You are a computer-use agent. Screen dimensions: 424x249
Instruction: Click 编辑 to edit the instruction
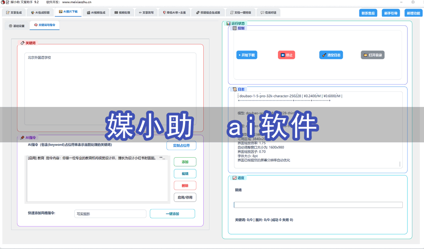click(185, 174)
